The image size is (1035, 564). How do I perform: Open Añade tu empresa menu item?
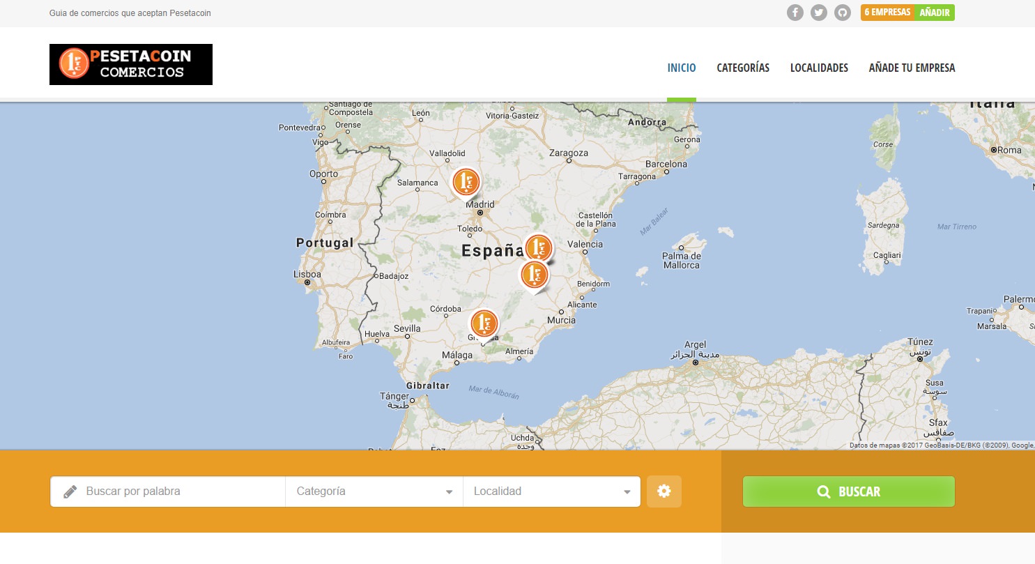tap(912, 68)
